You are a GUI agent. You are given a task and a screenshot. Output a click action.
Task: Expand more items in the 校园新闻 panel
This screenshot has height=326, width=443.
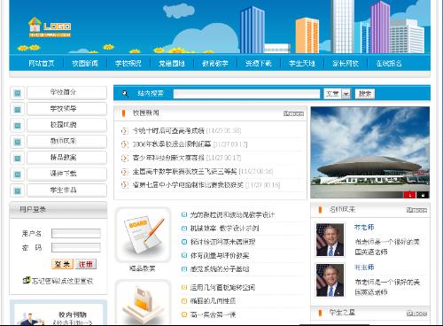pyautogui.click(x=293, y=113)
